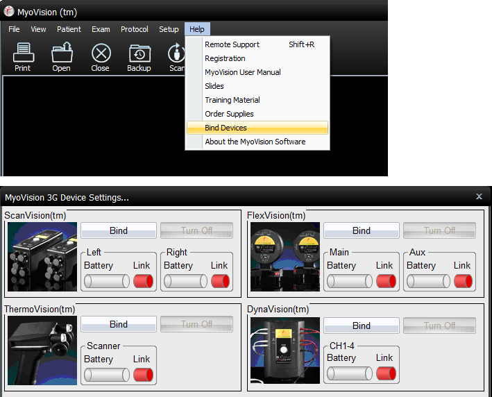Screen dimensions: 492x397
Task: Click the Help menu header
Action: [197, 29]
